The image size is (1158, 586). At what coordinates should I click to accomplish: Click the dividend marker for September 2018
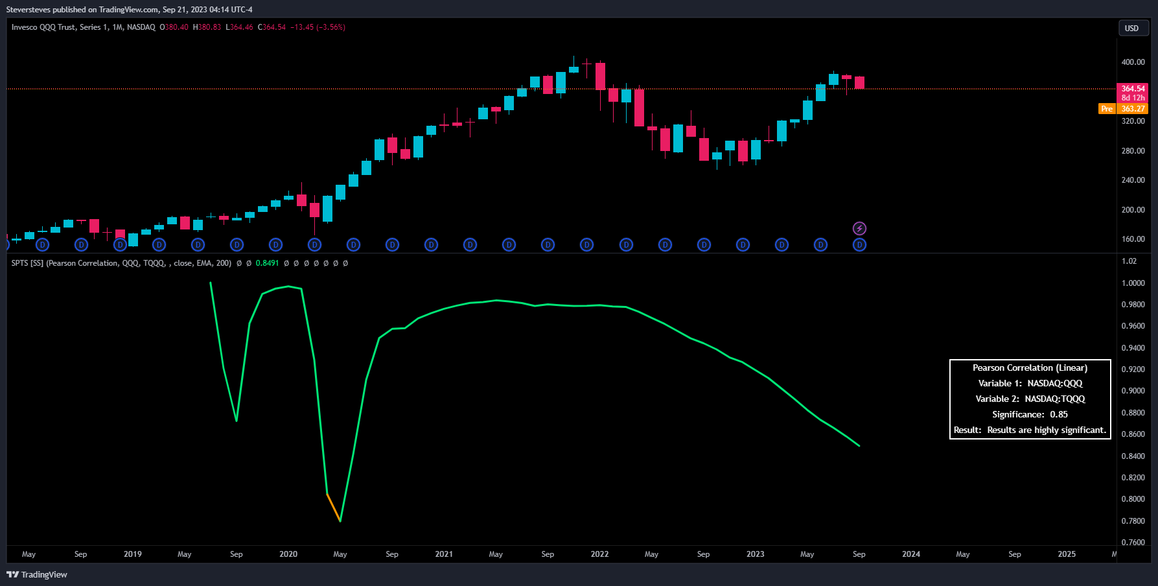tap(81, 244)
